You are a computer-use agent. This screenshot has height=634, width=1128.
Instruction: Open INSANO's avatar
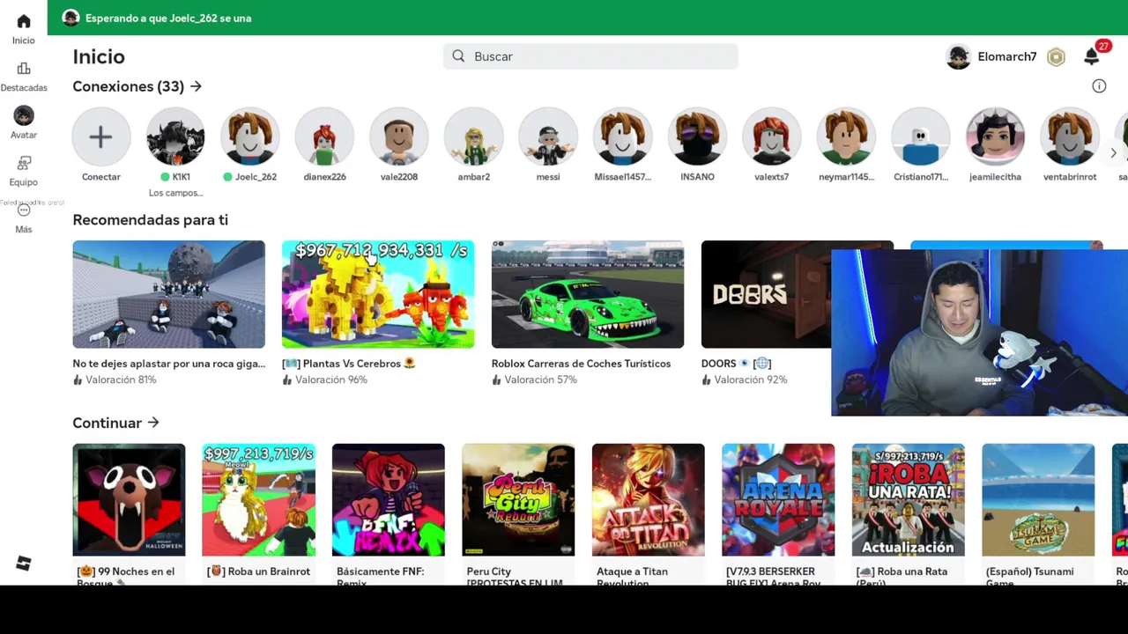(697, 136)
